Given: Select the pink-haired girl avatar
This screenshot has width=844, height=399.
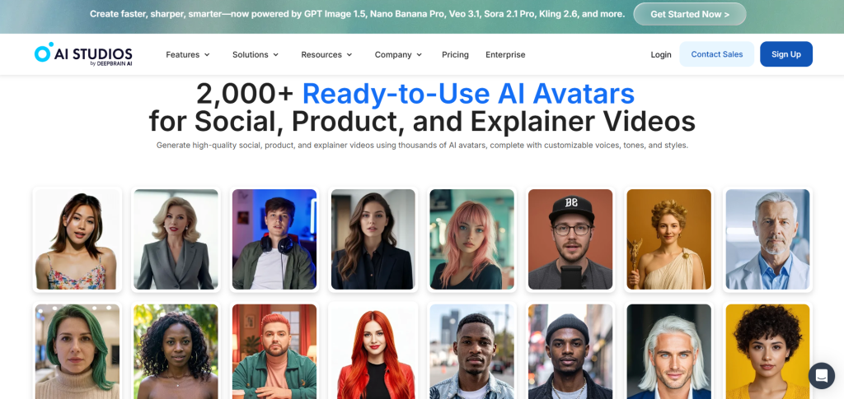Looking at the screenshot, I should (x=472, y=239).
